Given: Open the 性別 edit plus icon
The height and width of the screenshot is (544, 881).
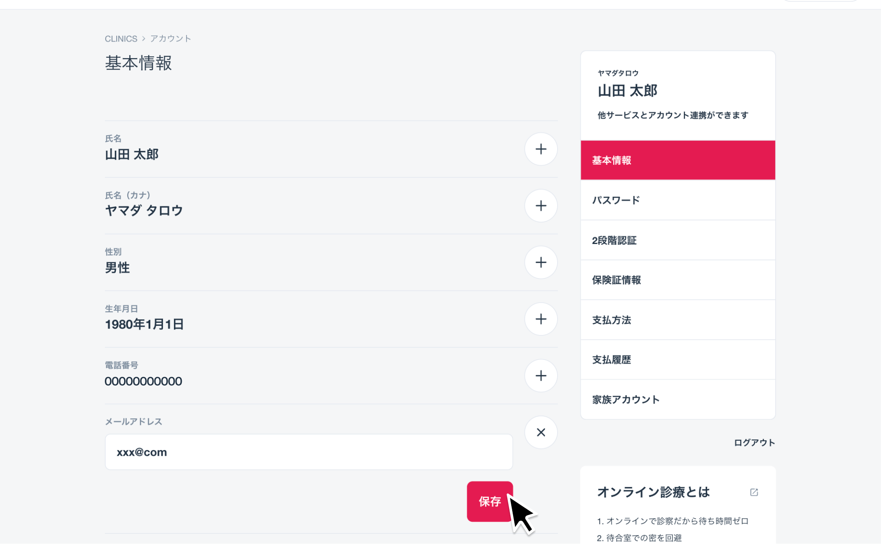Looking at the screenshot, I should click(541, 262).
